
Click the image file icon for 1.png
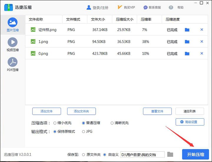[x=33, y=41]
